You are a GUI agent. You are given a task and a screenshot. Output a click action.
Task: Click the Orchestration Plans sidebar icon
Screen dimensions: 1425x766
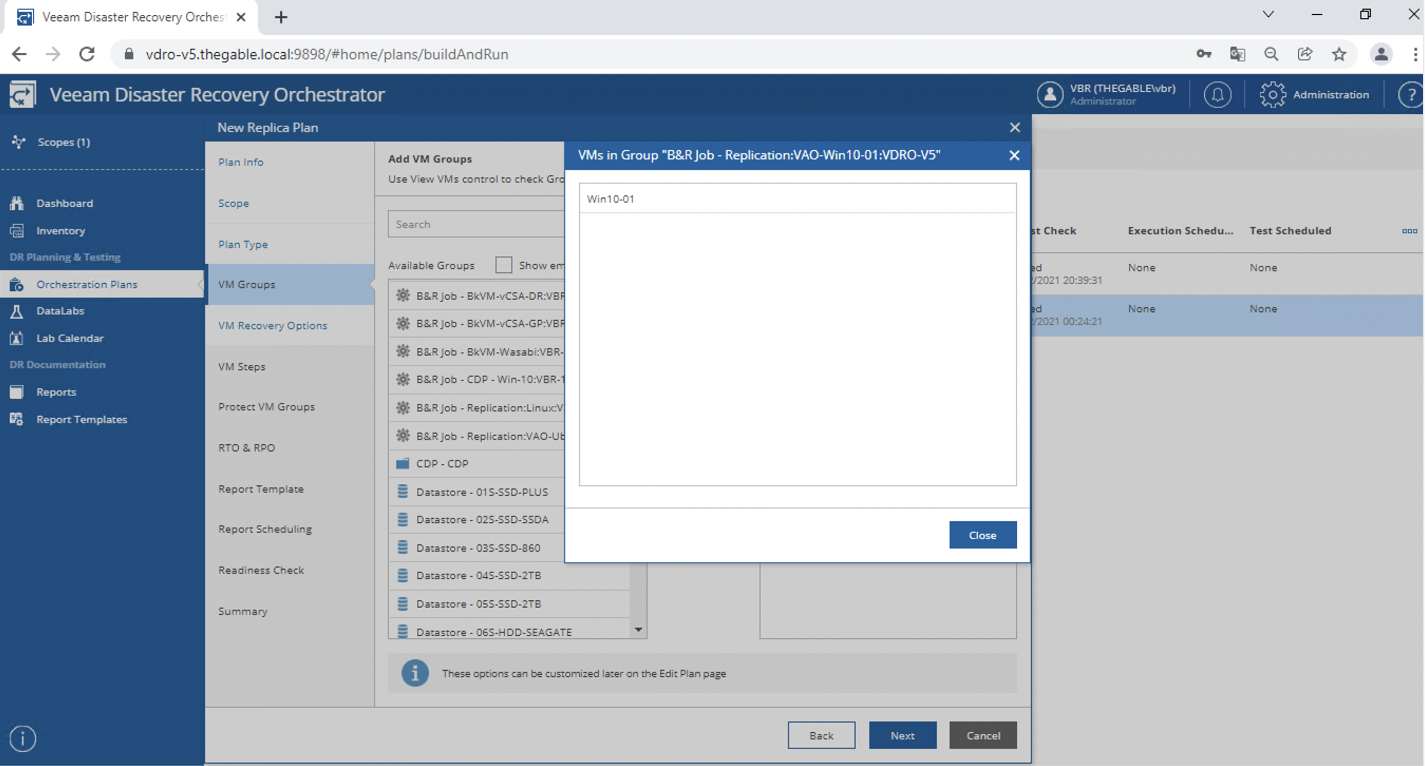(16, 284)
